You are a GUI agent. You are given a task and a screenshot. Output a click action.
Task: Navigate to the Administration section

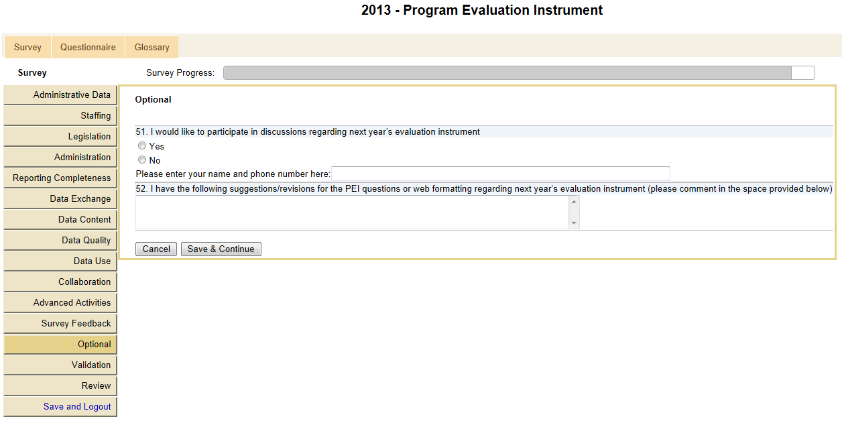(x=60, y=158)
